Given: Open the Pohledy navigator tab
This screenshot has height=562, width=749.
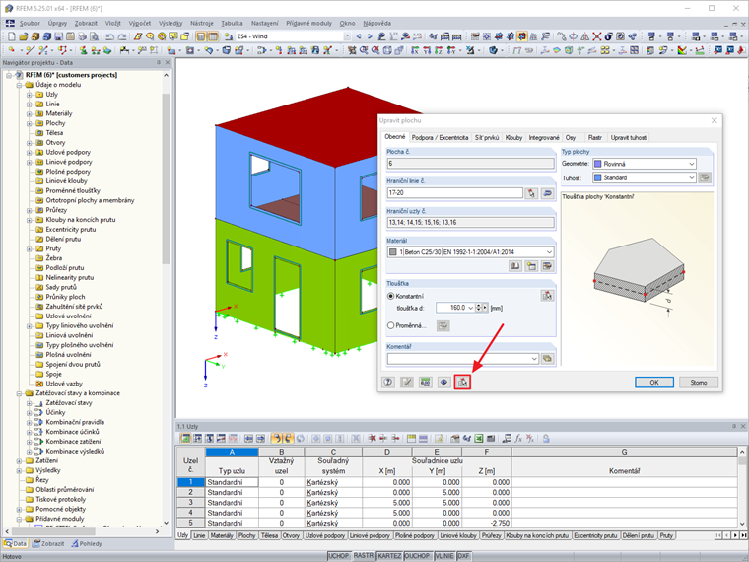Looking at the screenshot, I should pos(87,544).
